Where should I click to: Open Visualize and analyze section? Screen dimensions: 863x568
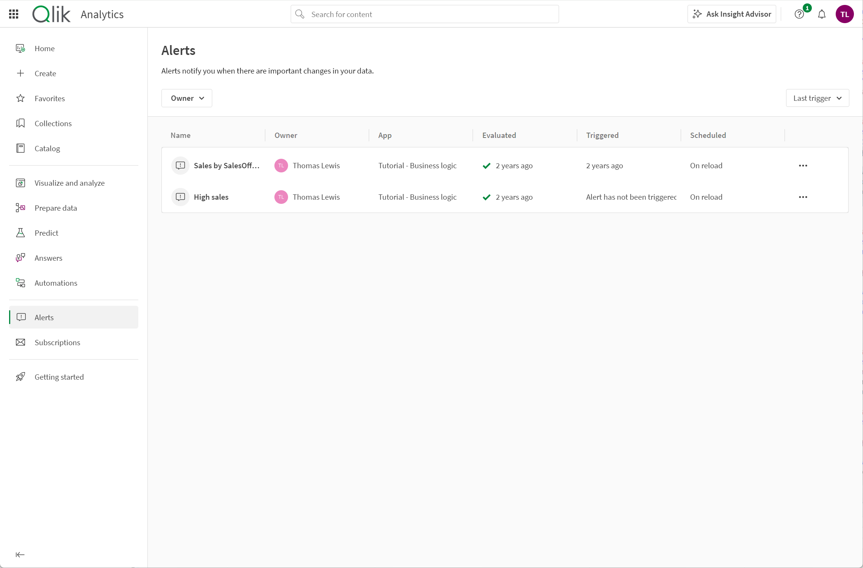point(69,183)
